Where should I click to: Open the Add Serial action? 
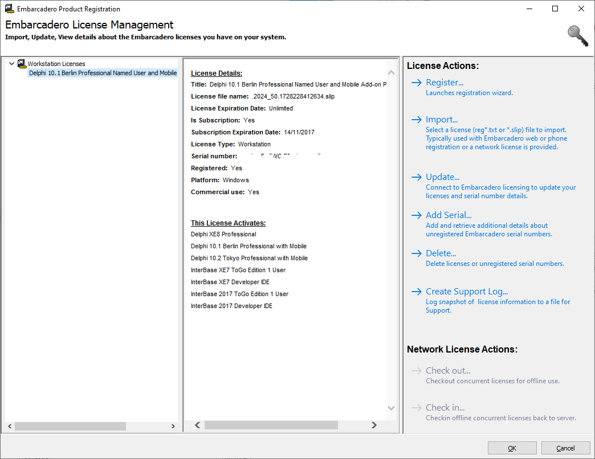449,215
